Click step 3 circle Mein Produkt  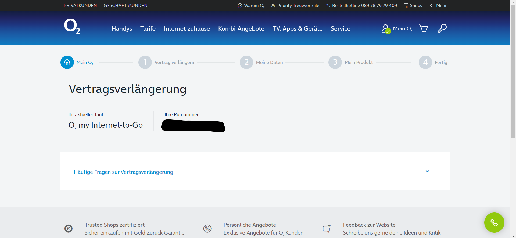(x=335, y=62)
